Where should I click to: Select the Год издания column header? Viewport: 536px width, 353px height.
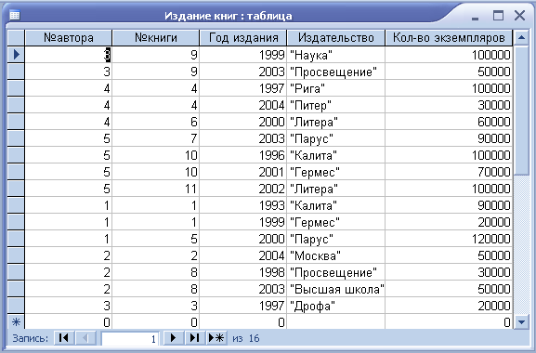243,37
